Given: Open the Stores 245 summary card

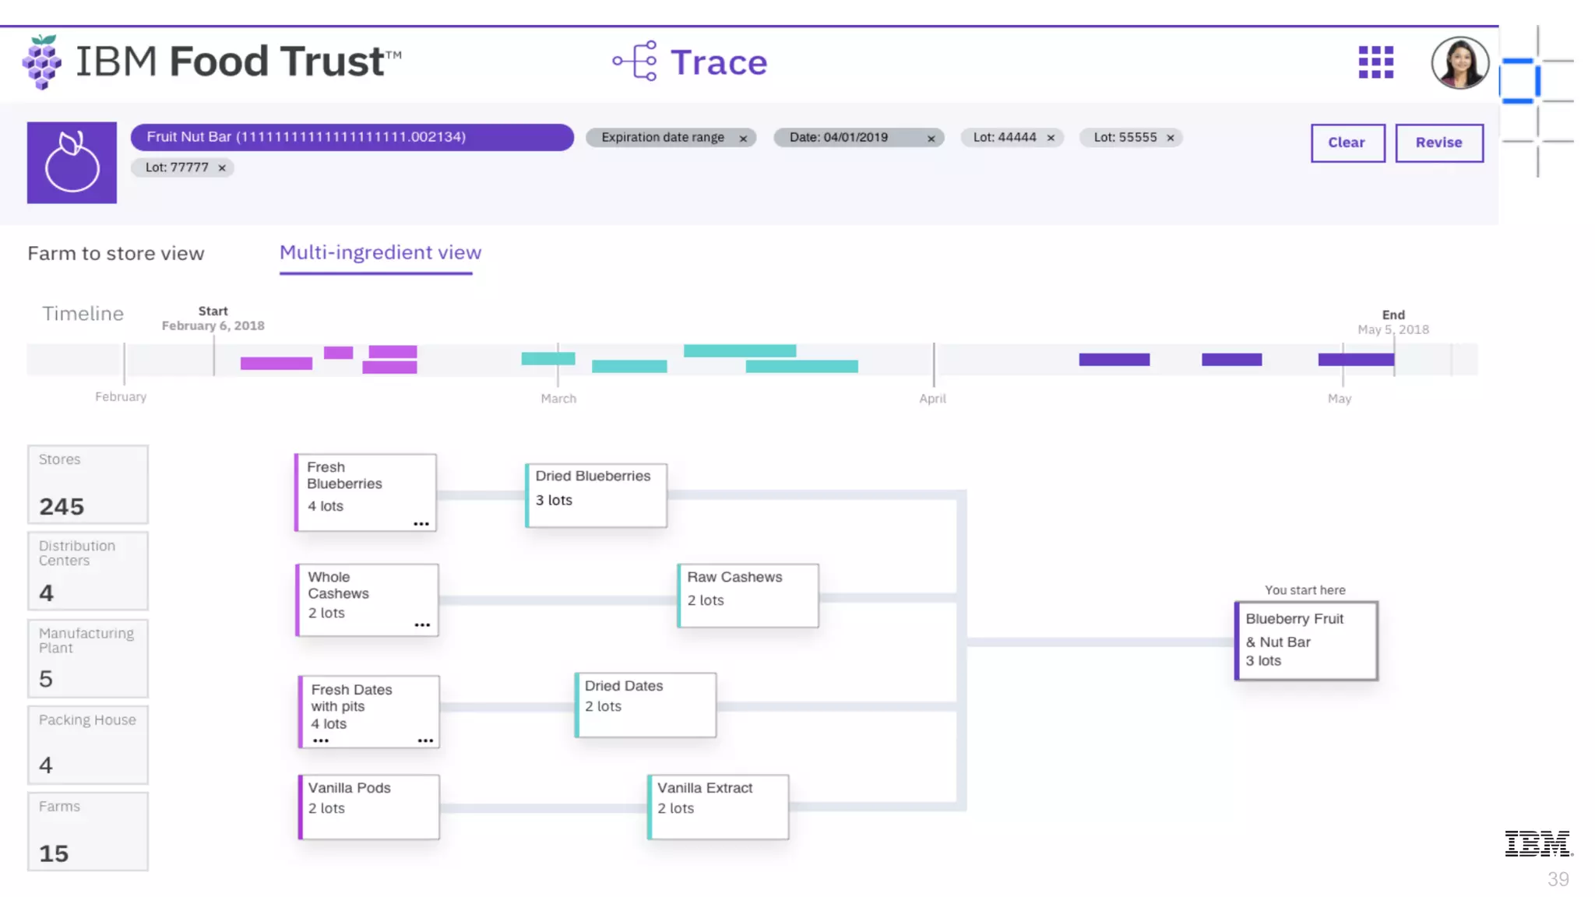Looking at the screenshot, I should 88,484.
